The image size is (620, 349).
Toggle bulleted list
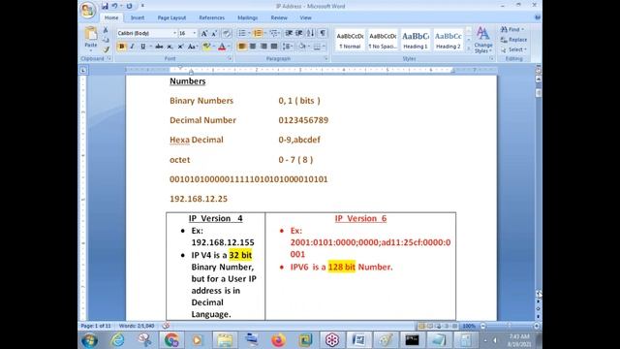[x=242, y=33]
